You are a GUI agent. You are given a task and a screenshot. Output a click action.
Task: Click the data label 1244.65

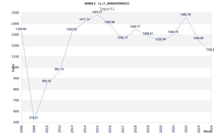[198, 38]
